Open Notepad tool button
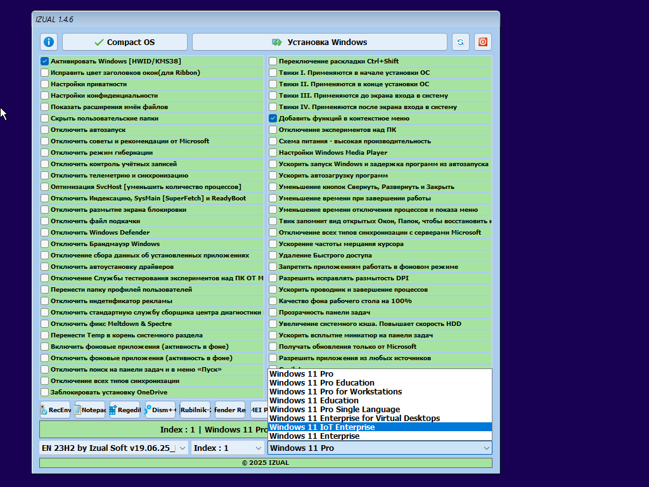Screen dimensions: 649x487 90,410
